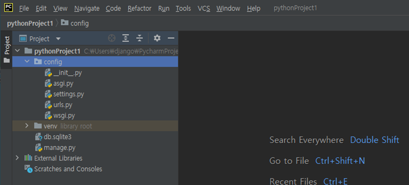The width and height of the screenshot is (409, 185).
Task: Click the venv folder icon
Action: [38, 126]
